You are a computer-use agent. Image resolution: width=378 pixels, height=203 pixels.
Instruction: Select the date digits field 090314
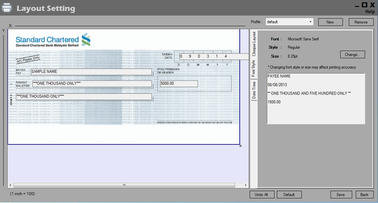(214, 56)
